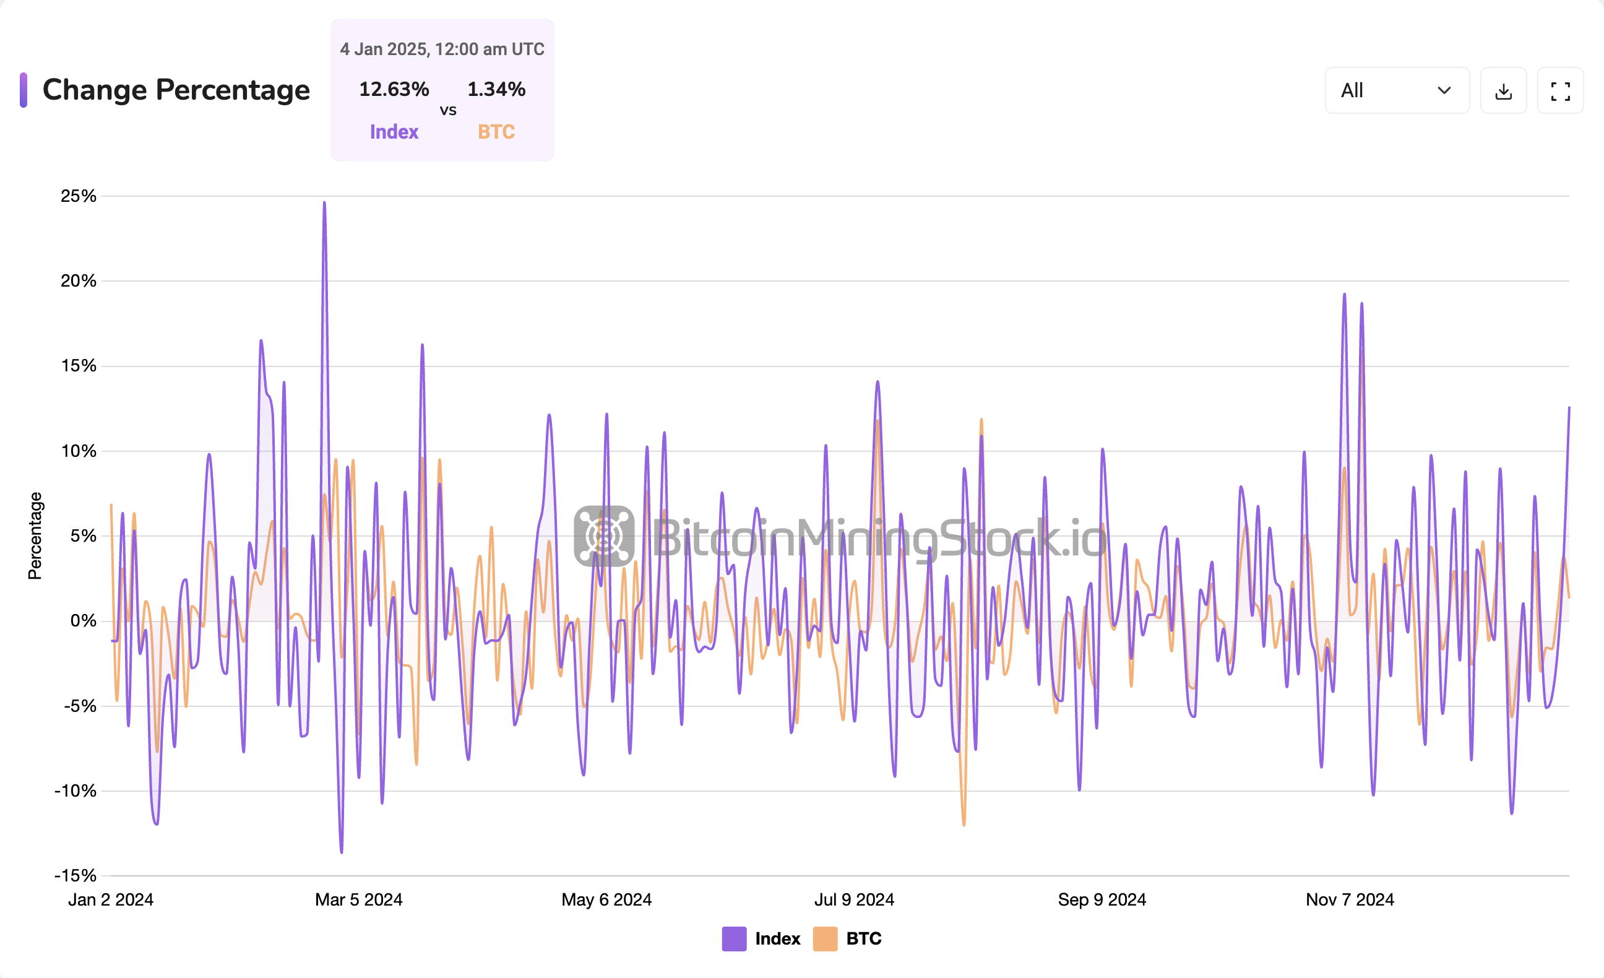Click the chevron arrow in the All selector
1604x978 pixels.
click(x=1444, y=90)
